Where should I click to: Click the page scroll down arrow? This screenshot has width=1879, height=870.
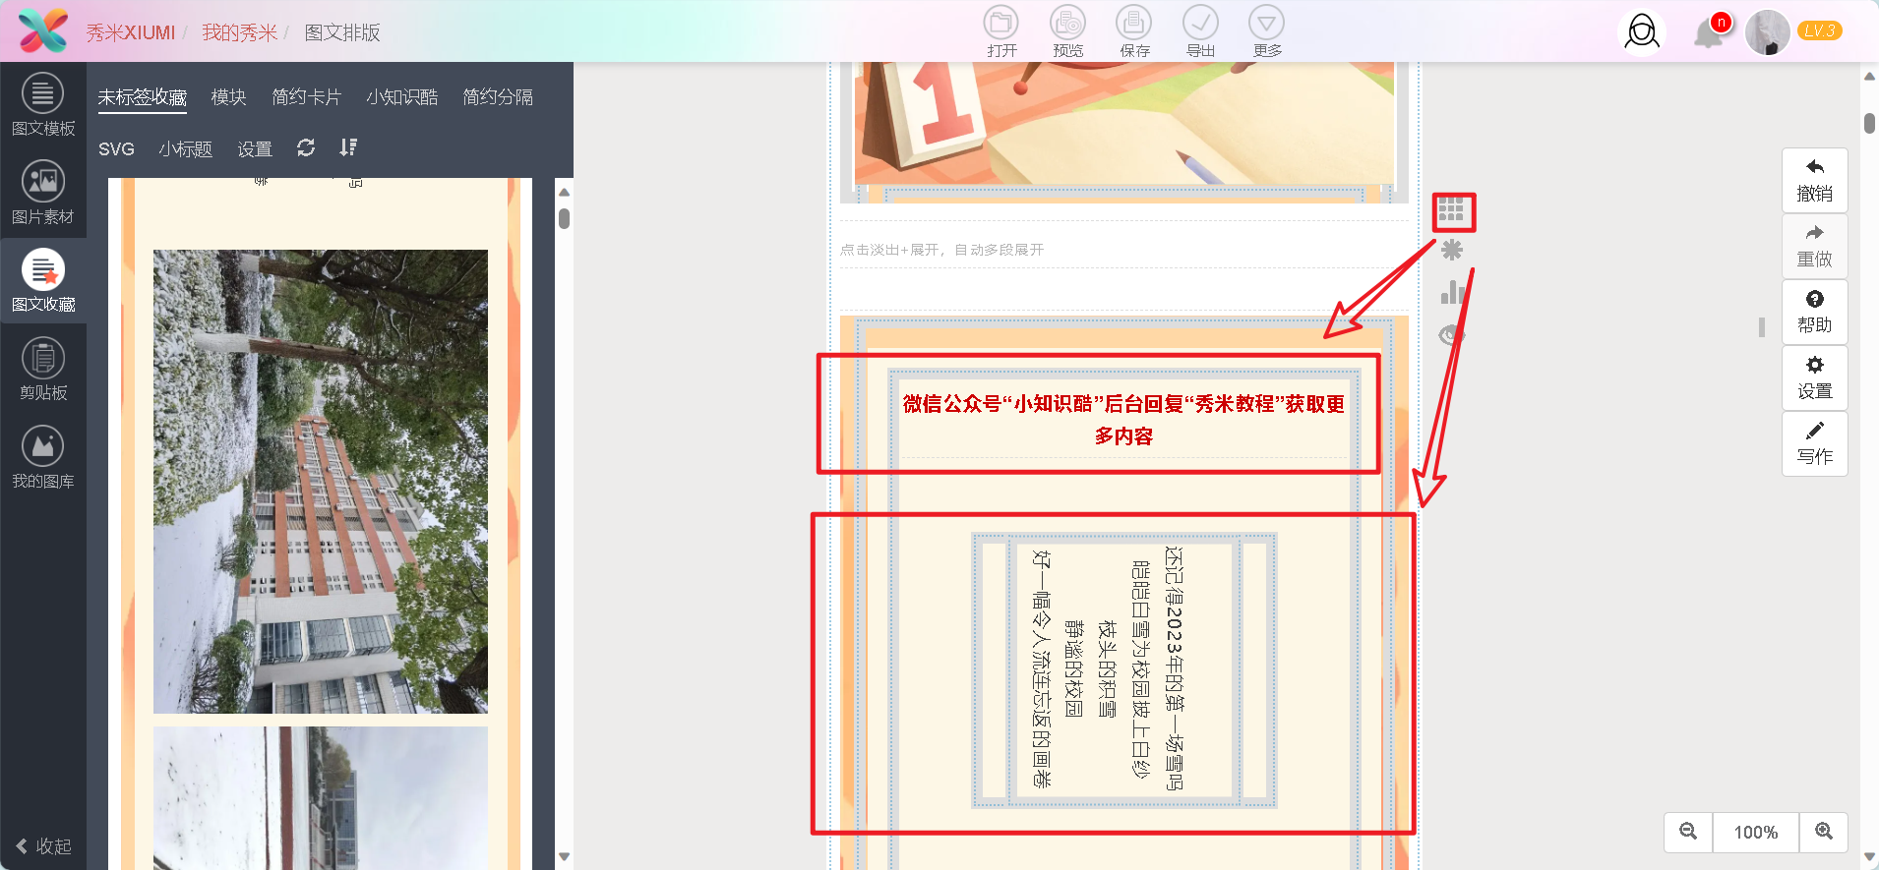point(1869,857)
